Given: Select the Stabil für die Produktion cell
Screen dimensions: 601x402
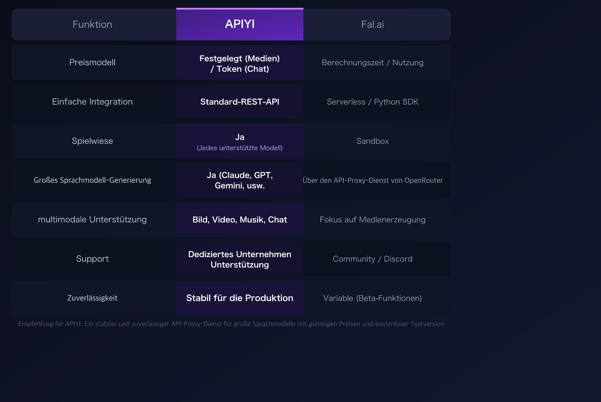Looking at the screenshot, I should pos(240,298).
